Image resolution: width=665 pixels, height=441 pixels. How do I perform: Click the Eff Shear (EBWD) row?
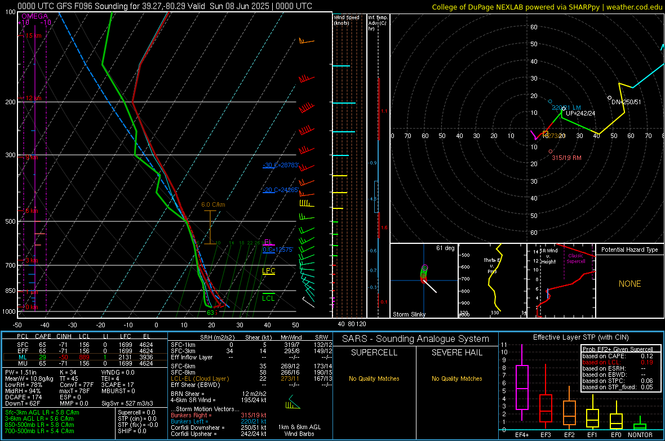pos(251,385)
